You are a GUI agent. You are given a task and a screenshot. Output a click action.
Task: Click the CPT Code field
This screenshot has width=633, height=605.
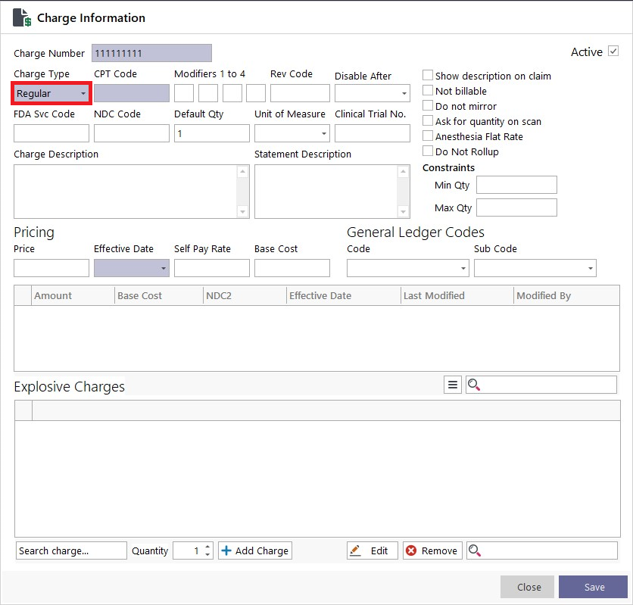click(x=132, y=93)
